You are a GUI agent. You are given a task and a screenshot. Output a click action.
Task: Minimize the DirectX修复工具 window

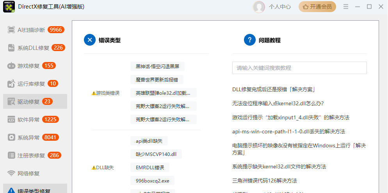(357, 7)
